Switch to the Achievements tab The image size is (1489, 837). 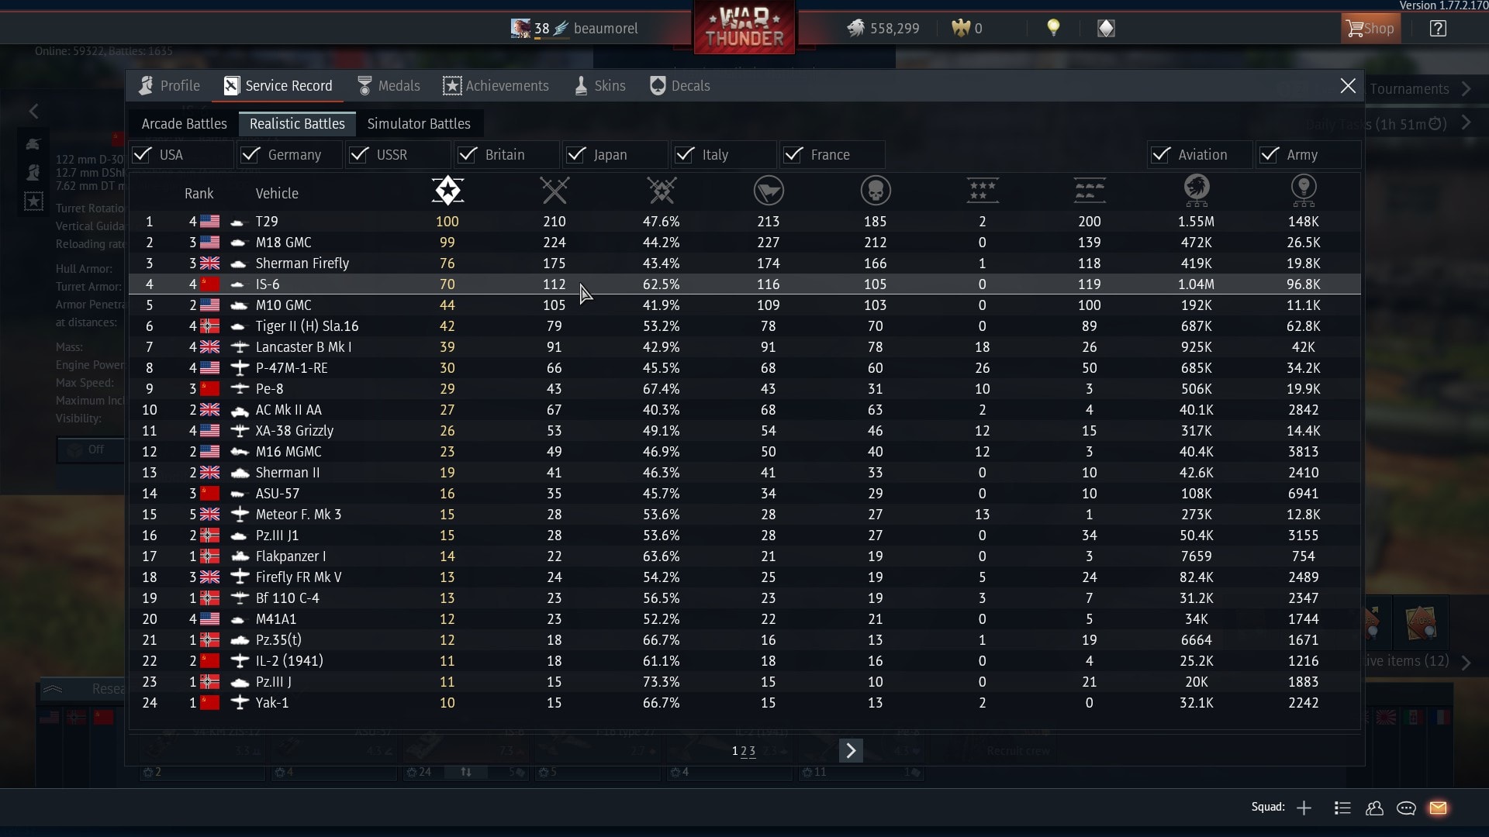pyautogui.click(x=496, y=86)
